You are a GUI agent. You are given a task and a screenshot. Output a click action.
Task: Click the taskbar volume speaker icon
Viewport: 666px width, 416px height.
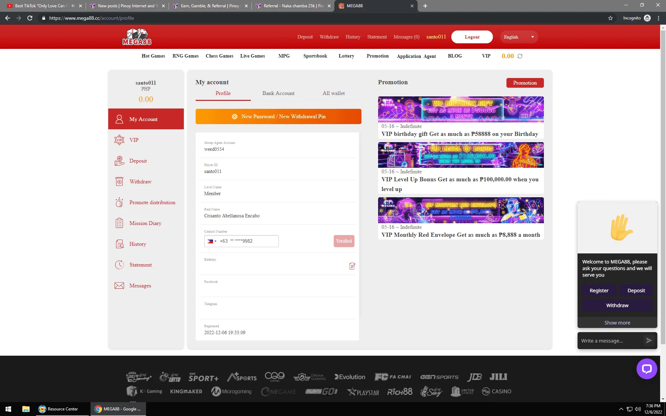coord(638,409)
